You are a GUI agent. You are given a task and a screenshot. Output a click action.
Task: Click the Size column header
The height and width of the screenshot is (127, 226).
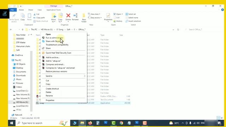pos(121,35)
